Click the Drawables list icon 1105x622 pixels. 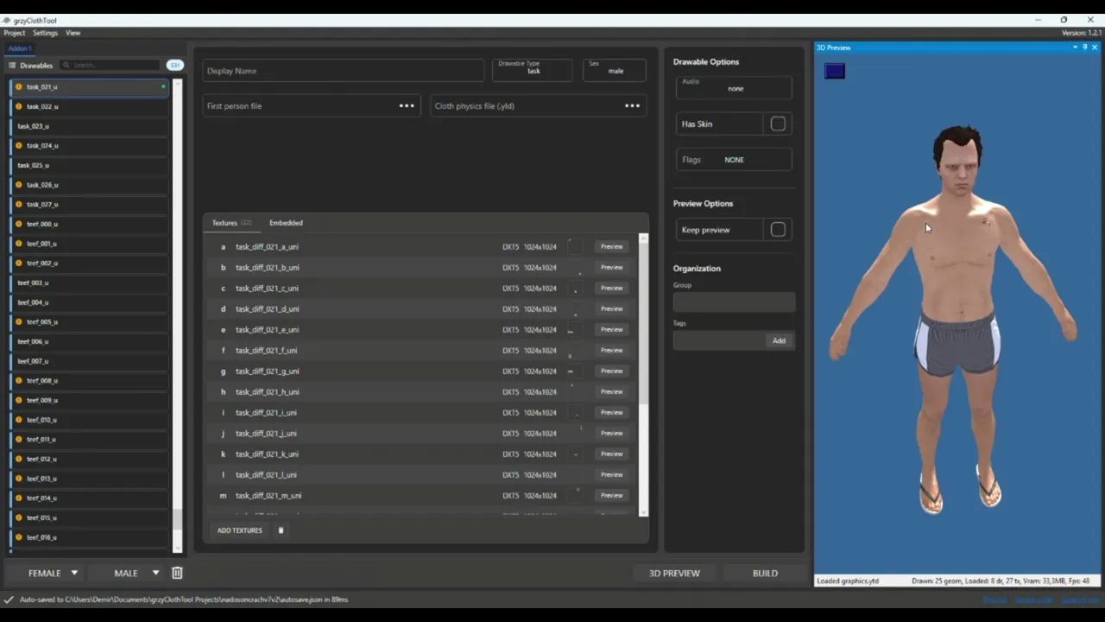pos(12,66)
